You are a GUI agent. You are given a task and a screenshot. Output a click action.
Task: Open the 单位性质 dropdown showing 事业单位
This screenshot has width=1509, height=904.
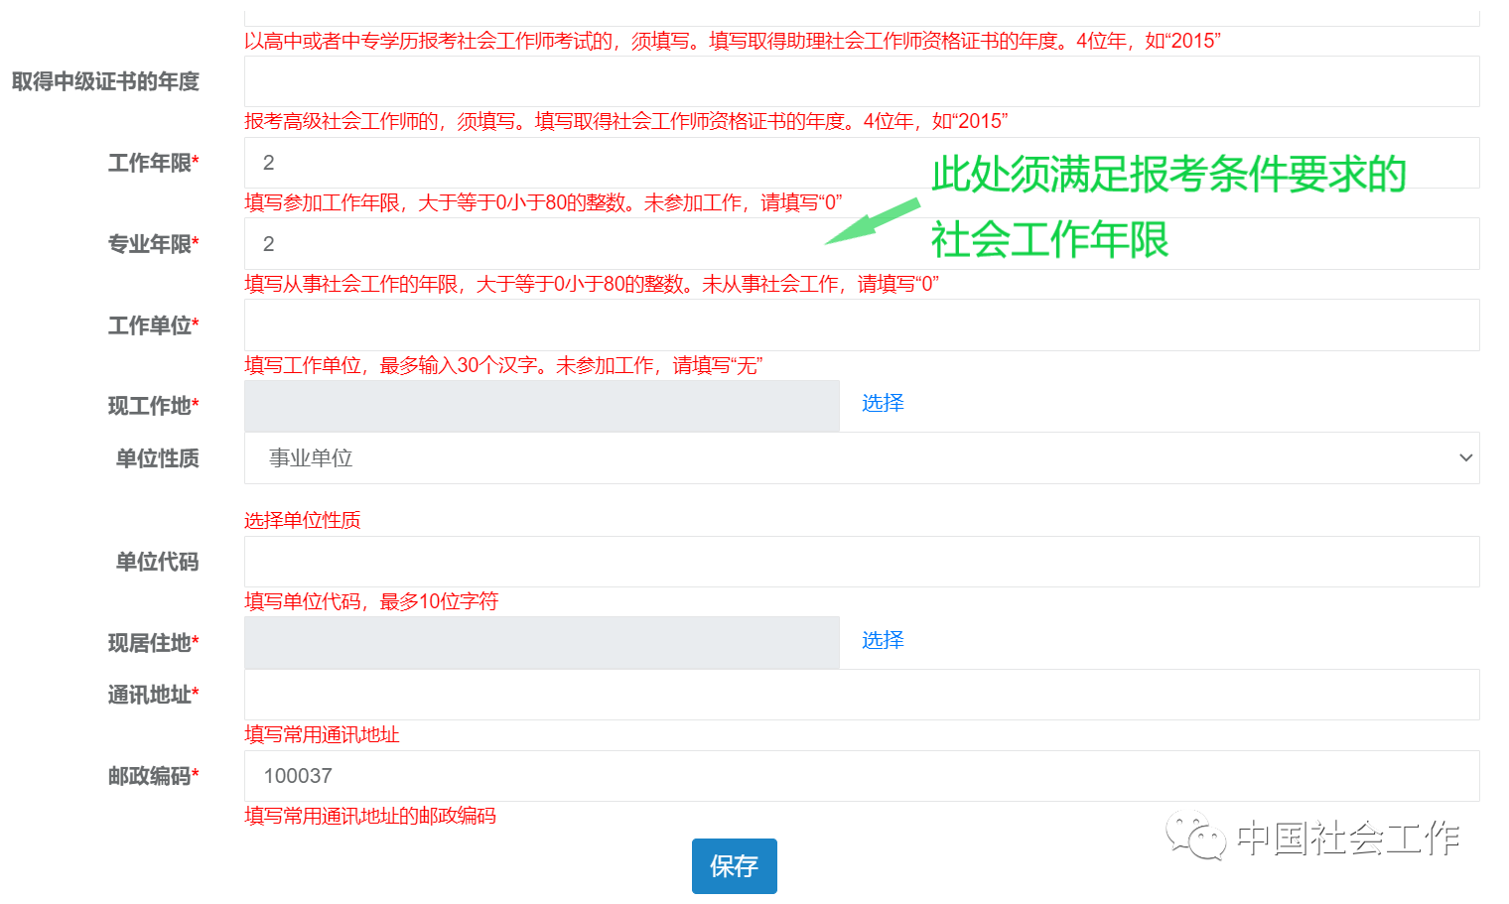pyautogui.click(x=861, y=458)
